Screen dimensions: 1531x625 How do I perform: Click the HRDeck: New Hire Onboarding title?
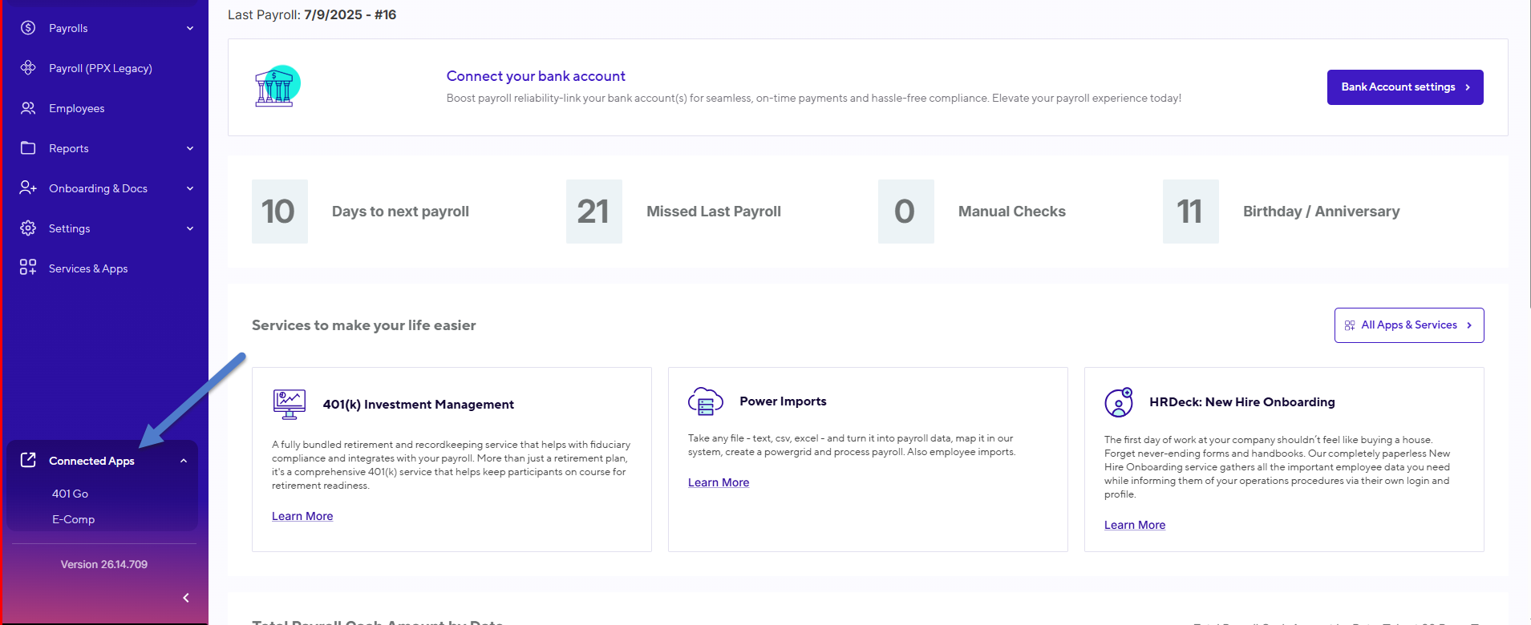point(1242,402)
